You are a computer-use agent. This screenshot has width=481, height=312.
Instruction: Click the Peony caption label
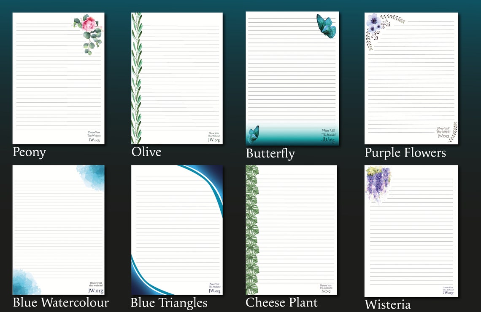tap(30, 152)
